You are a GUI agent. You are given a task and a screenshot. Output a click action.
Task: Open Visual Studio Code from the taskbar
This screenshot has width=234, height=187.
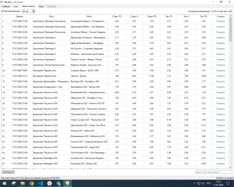click(41, 183)
